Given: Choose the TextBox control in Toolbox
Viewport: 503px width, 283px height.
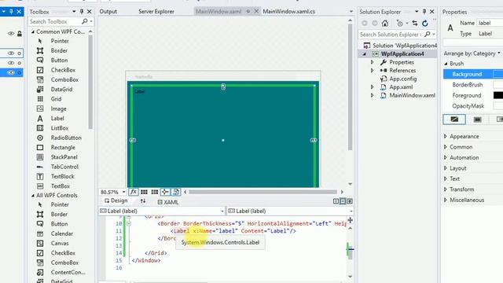Looking at the screenshot, I should coord(60,186).
